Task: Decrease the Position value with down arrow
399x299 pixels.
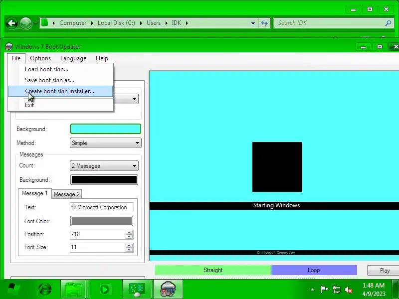Action: tap(129, 237)
